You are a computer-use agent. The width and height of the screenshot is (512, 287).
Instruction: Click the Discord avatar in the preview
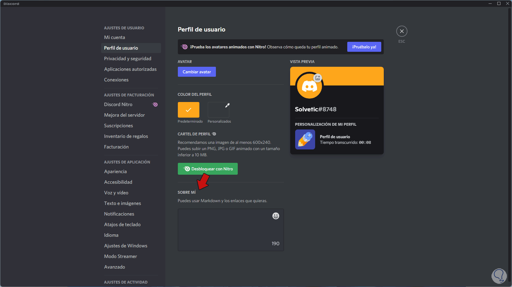tap(309, 86)
